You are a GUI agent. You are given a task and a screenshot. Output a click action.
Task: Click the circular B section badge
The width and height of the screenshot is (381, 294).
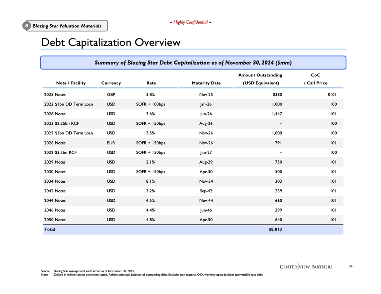click(26, 26)
